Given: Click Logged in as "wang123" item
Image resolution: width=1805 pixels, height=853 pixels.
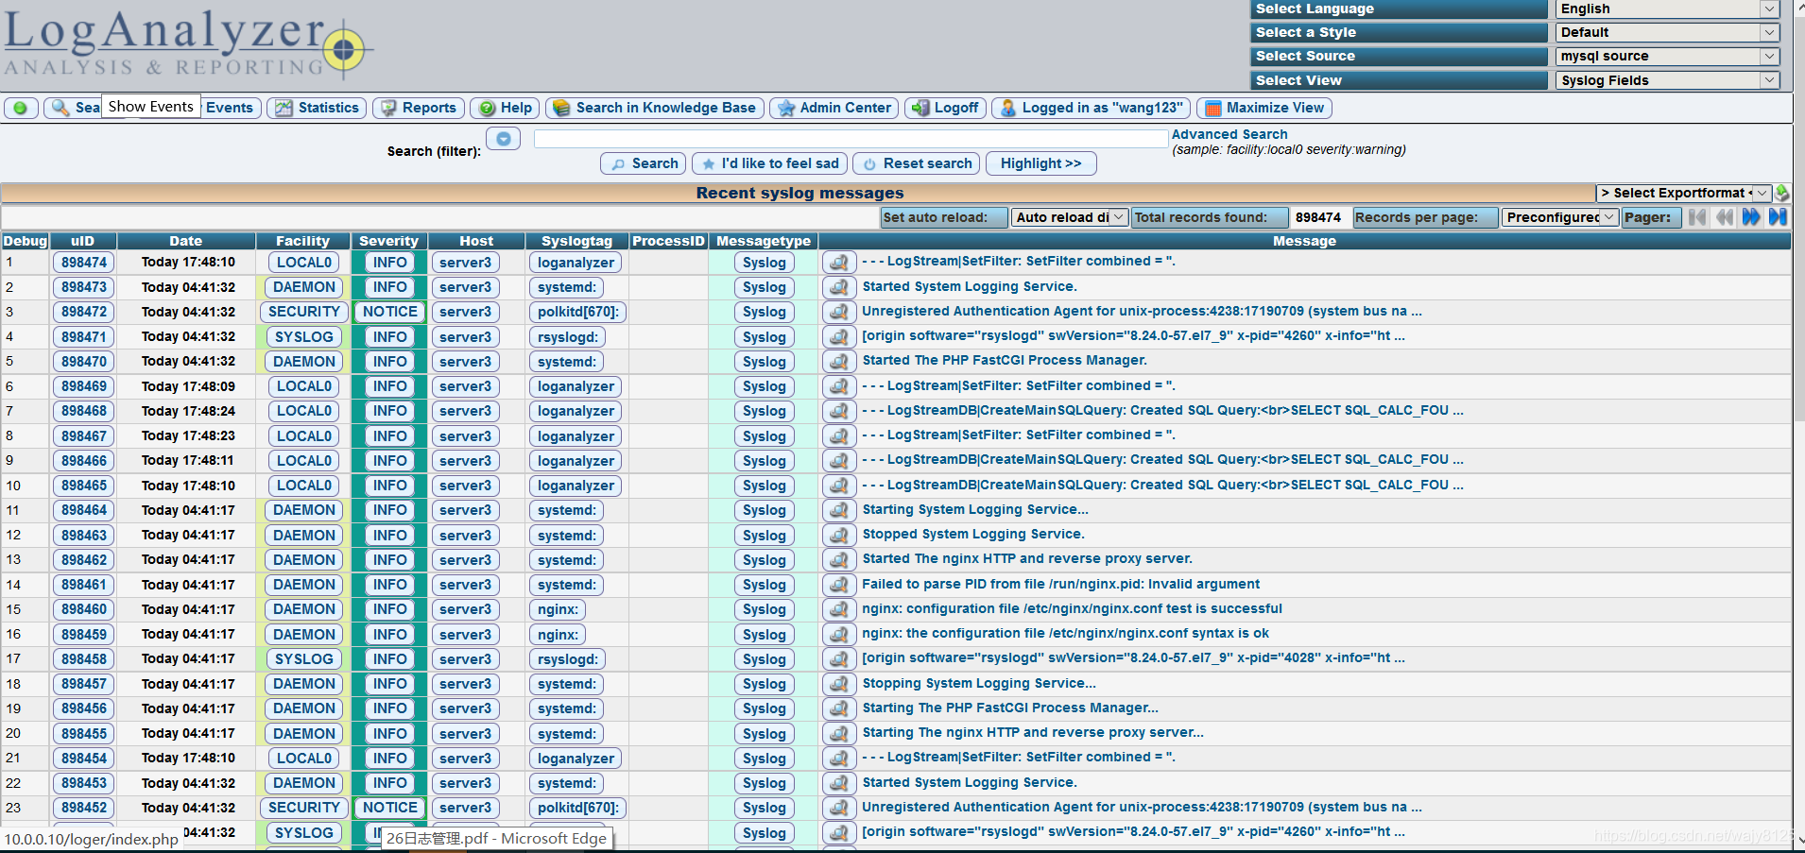Looking at the screenshot, I should [x=1091, y=108].
